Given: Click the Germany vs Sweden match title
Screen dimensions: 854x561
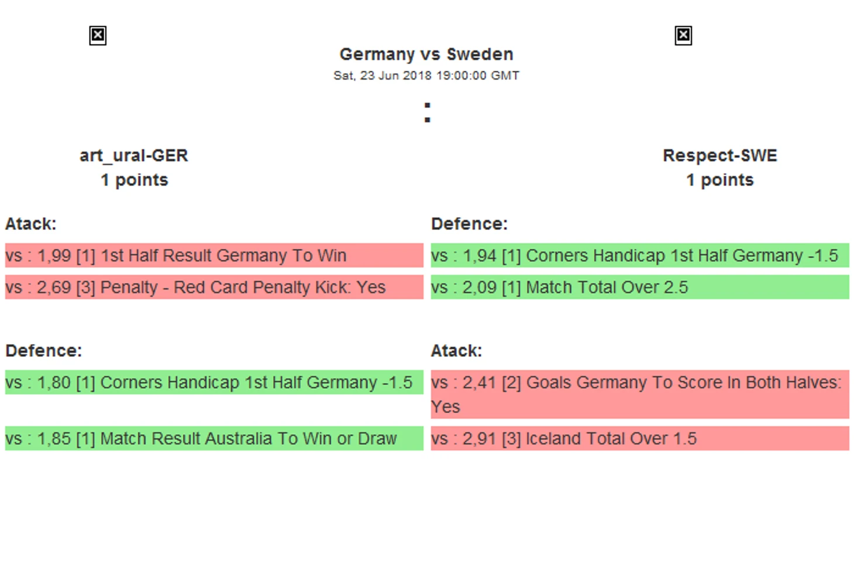Looking at the screenshot, I should 426,54.
